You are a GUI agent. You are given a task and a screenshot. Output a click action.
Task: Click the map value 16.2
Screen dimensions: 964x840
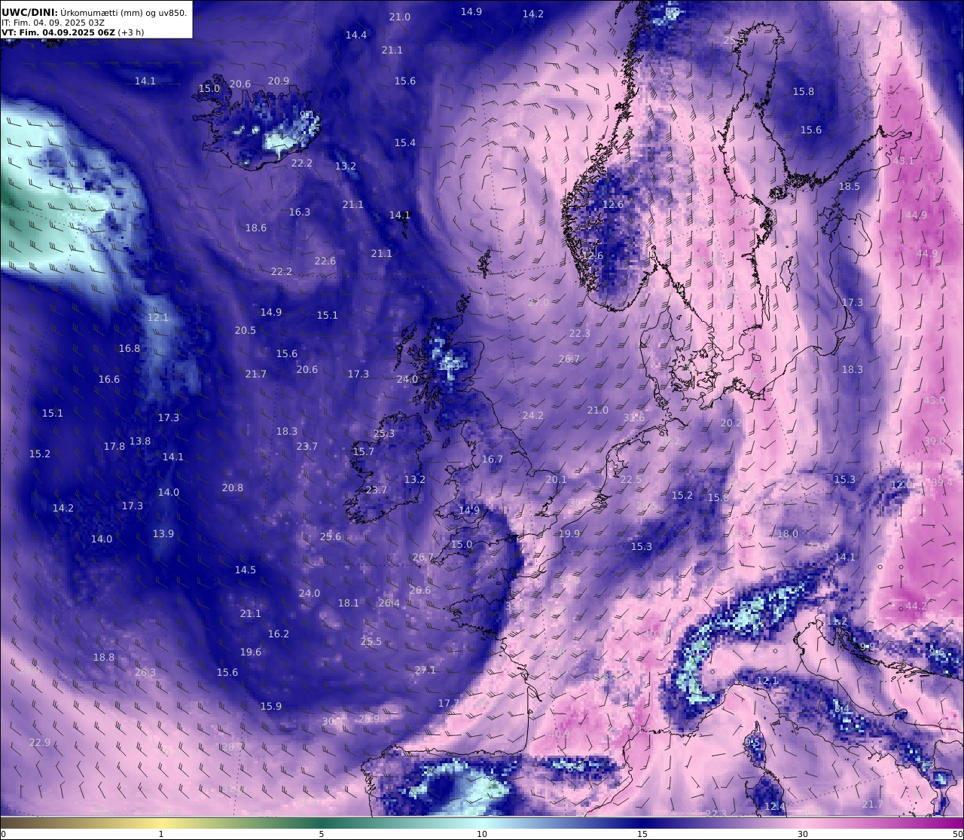point(279,634)
